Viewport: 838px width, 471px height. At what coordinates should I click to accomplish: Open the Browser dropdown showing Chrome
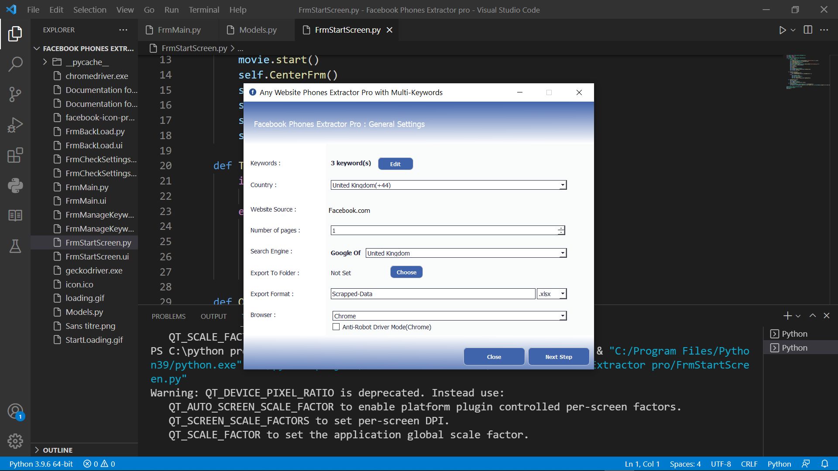450,316
